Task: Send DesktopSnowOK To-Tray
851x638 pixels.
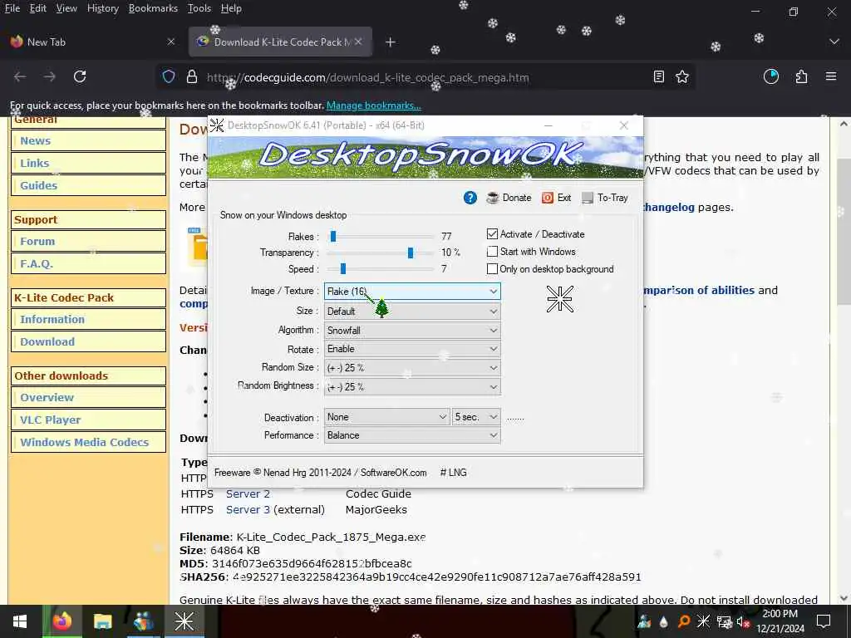Action: 605,198
